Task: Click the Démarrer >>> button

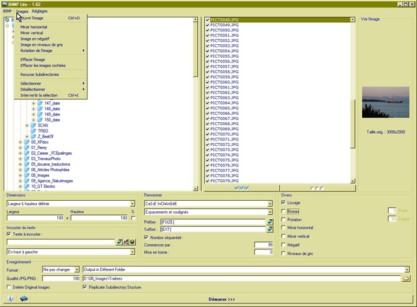Action: tap(223, 299)
